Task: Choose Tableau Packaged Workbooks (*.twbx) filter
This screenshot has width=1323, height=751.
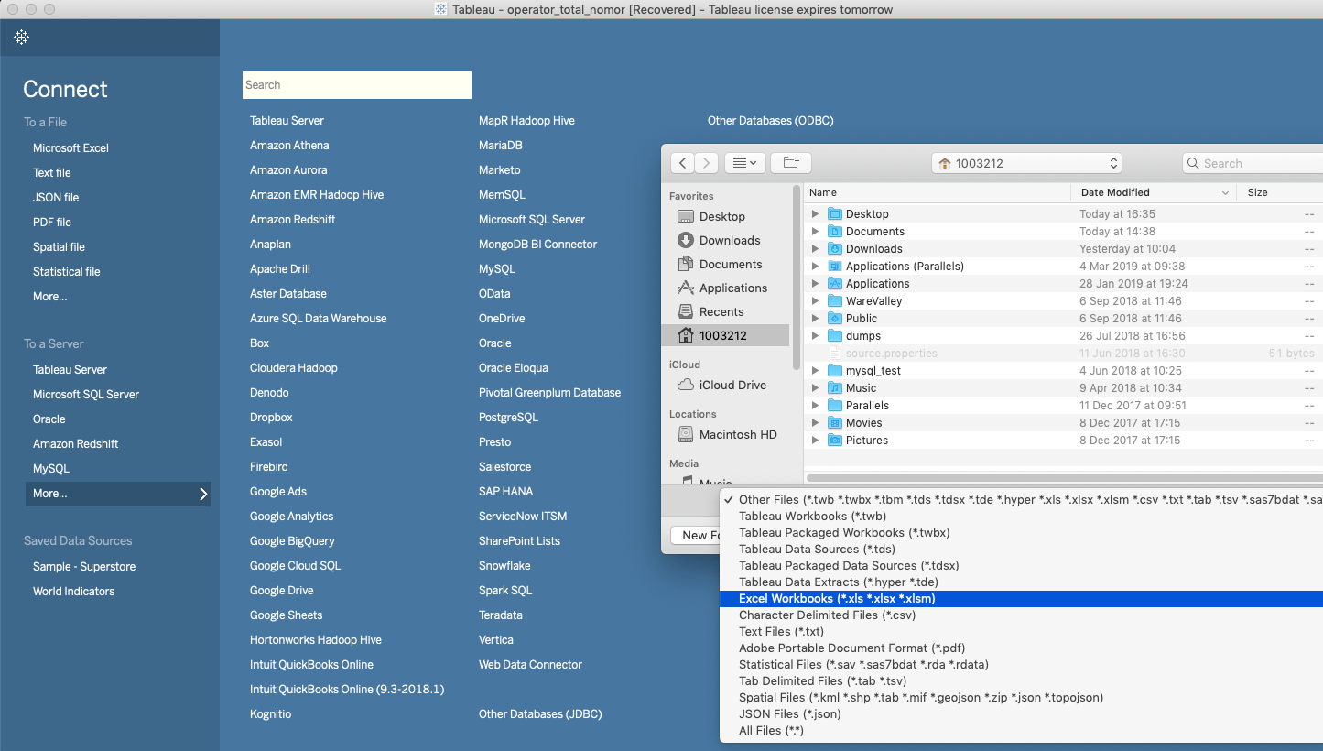Action: click(1022, 533)
